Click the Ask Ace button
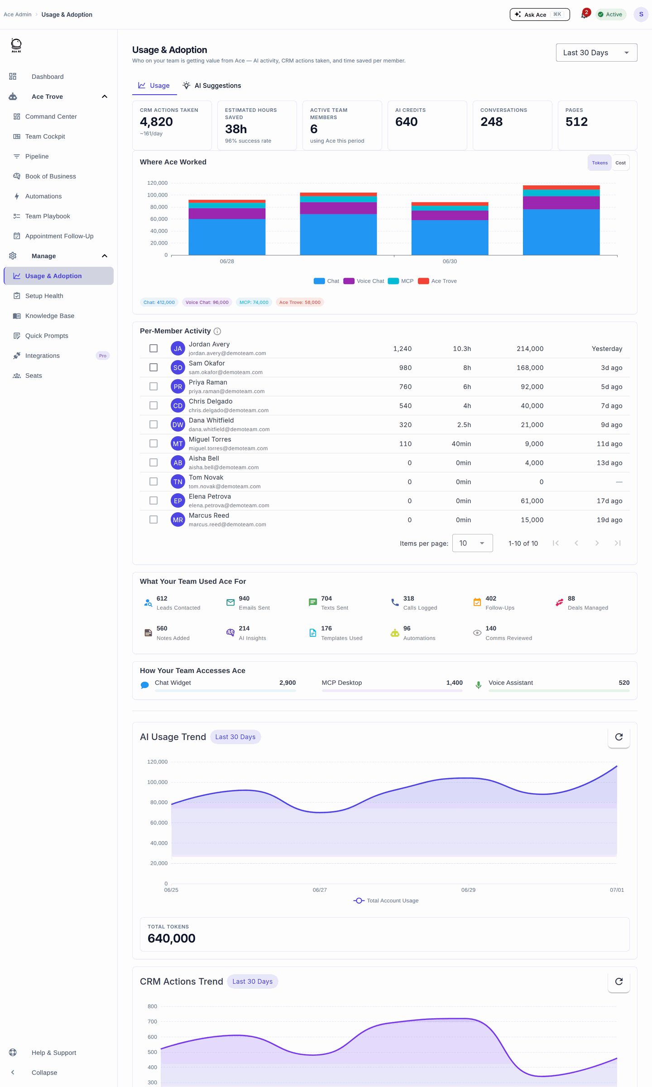The height and width of the screenshot is (1087, 652). (x=540, y=14)
